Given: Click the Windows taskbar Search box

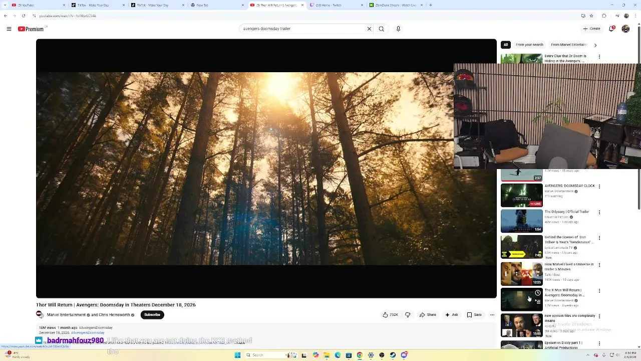Looking at the screenshot, I should point(270,355).
